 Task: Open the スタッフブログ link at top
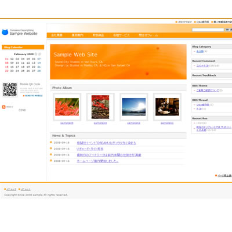[184, 22]
